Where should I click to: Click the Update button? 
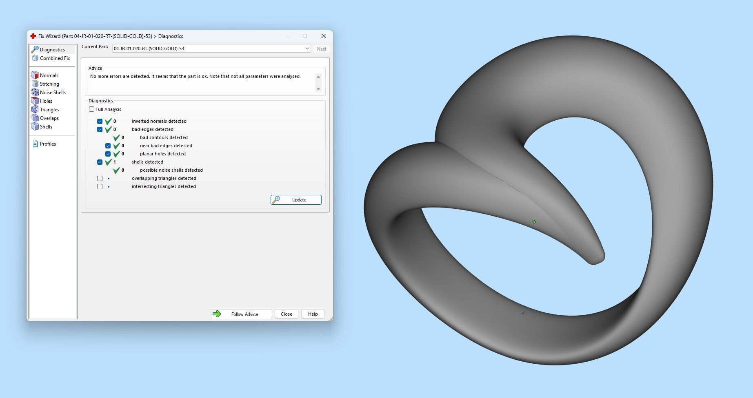pyautogui.click(x=296, y=200)
